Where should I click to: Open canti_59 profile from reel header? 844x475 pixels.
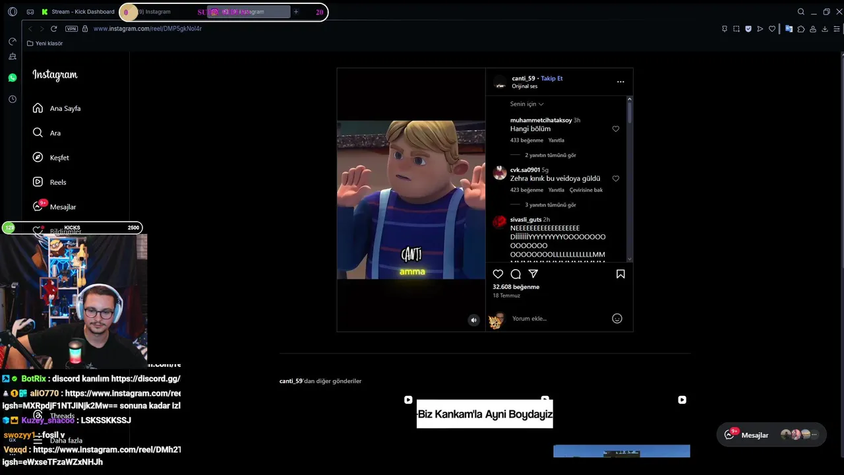[x=524, y=79]
